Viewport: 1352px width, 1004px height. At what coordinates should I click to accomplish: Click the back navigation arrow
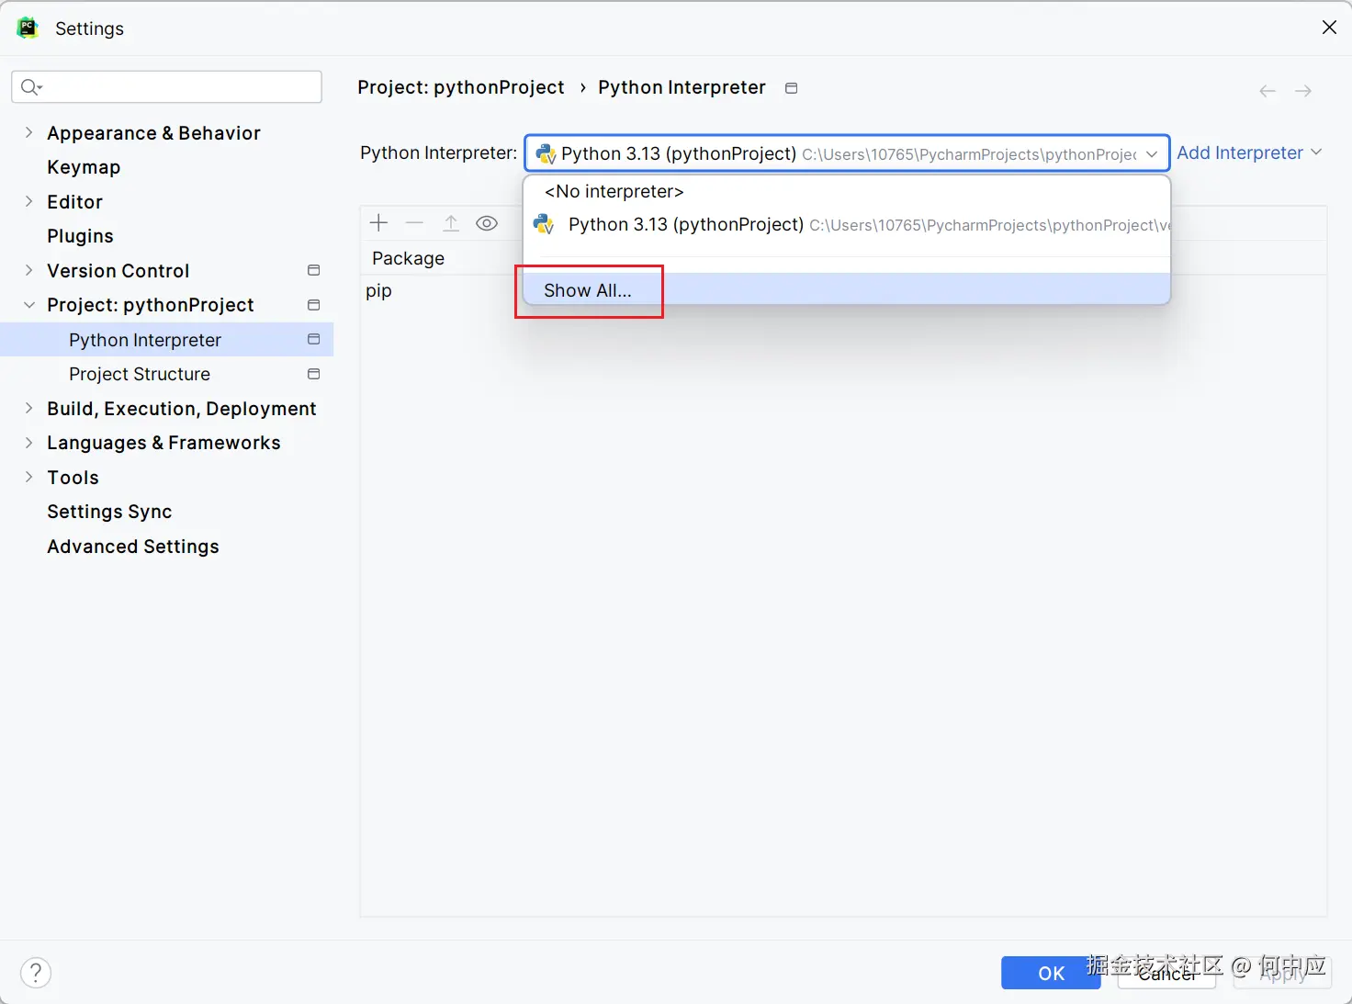coord(1267,91)
